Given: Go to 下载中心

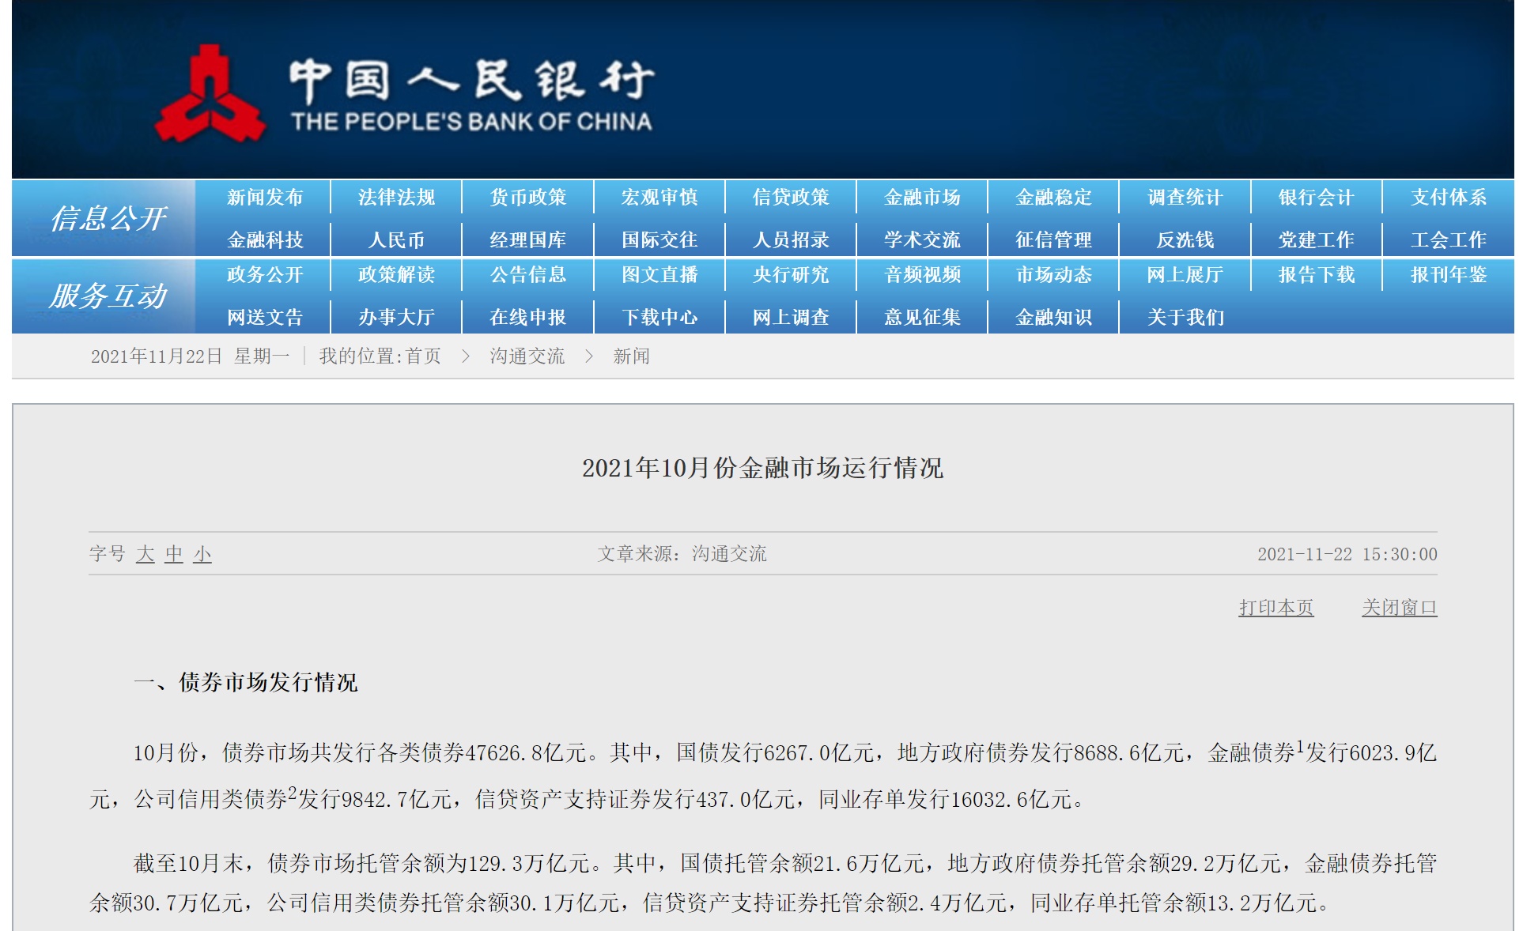Looking at the screenshot, I should pyautogui.click(x=659, y=318).
